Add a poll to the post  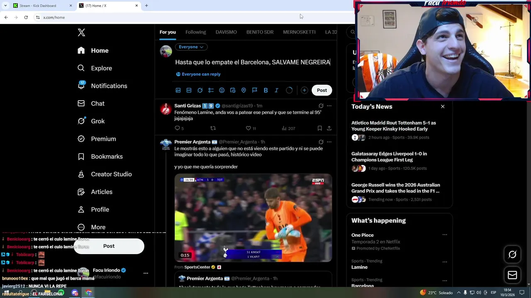(211, 90)
